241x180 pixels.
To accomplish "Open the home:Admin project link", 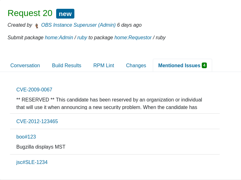I will [x=59, y=37].
